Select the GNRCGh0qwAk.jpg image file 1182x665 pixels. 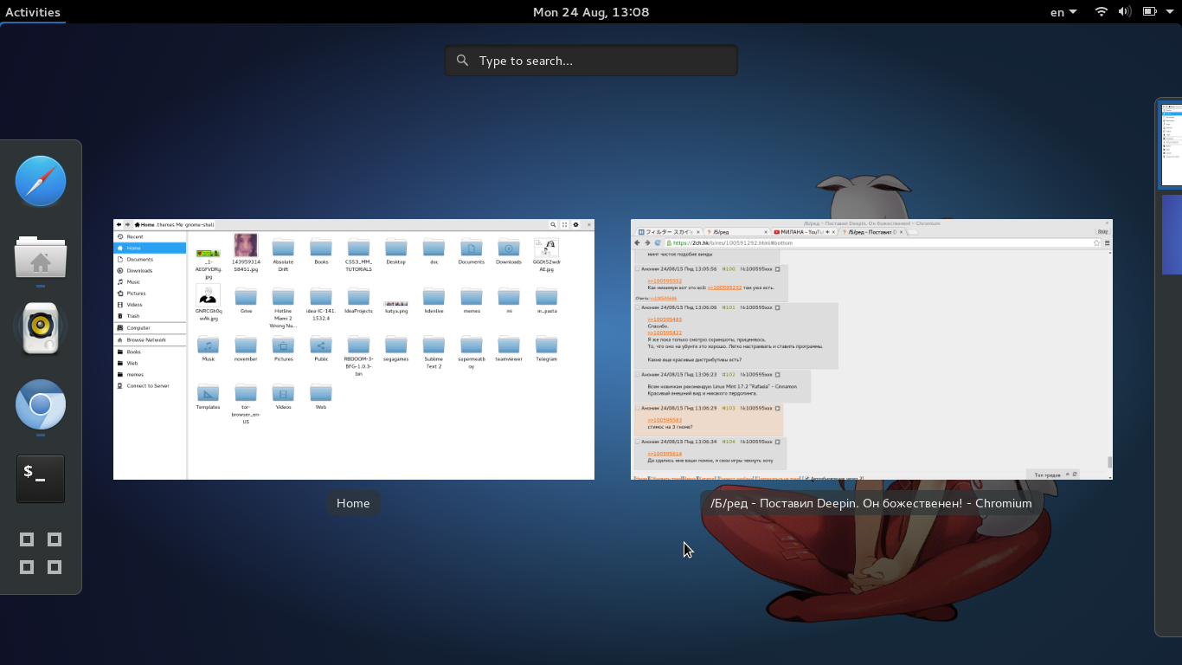[x=208, y=295]
